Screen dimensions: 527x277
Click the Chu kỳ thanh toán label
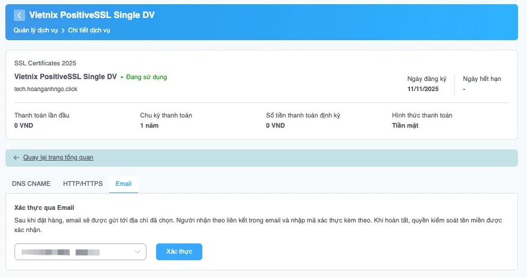coord(166,115)
